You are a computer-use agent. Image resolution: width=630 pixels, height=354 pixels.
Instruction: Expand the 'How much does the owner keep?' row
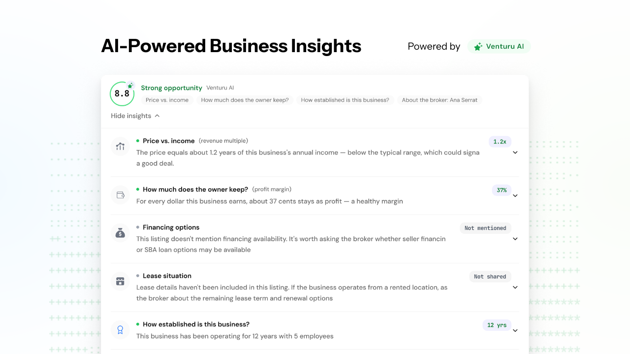pos(515,196)
